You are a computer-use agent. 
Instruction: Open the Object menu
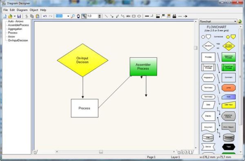[34, 10]
